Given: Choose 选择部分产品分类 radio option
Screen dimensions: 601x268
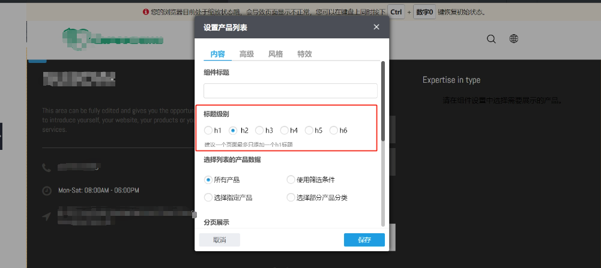Looking at the screenshot, I should tap(291, 197).
